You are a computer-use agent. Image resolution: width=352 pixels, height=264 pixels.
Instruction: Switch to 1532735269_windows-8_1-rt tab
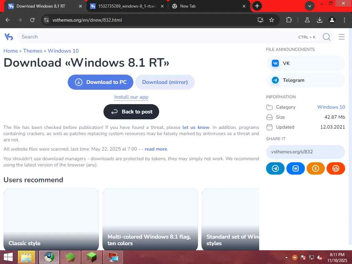pos(127,6)
